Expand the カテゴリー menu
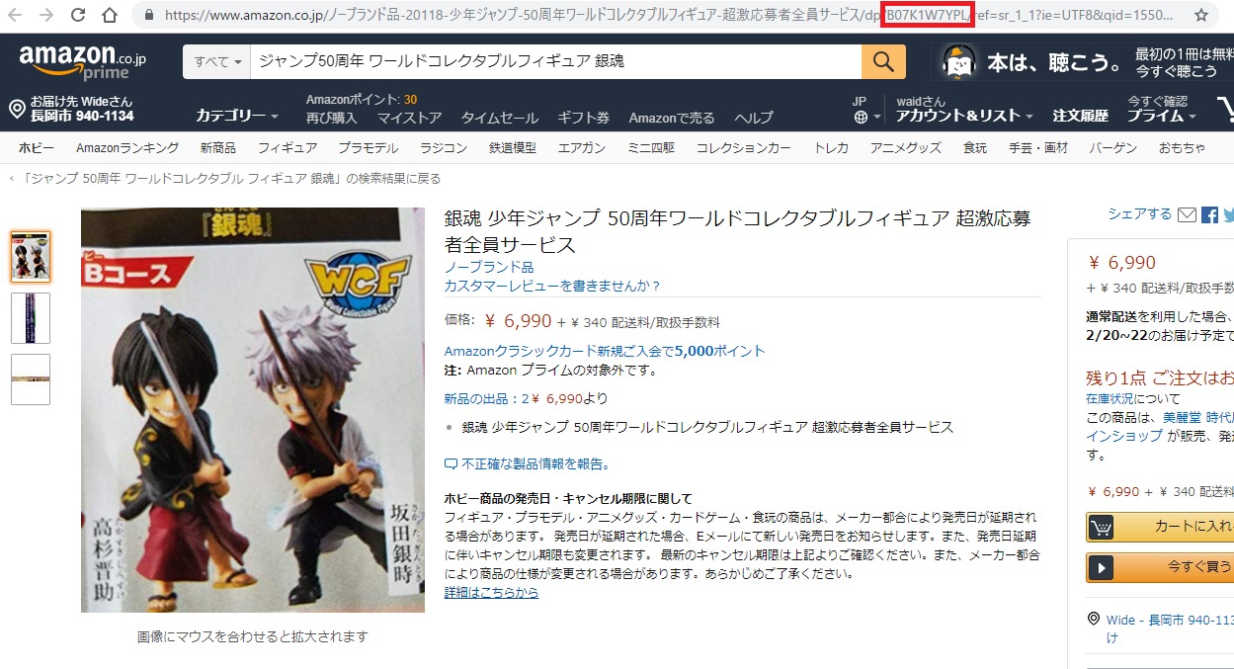Image resolution: width=1234 pixels, height=669 pixels. [237, 116]
